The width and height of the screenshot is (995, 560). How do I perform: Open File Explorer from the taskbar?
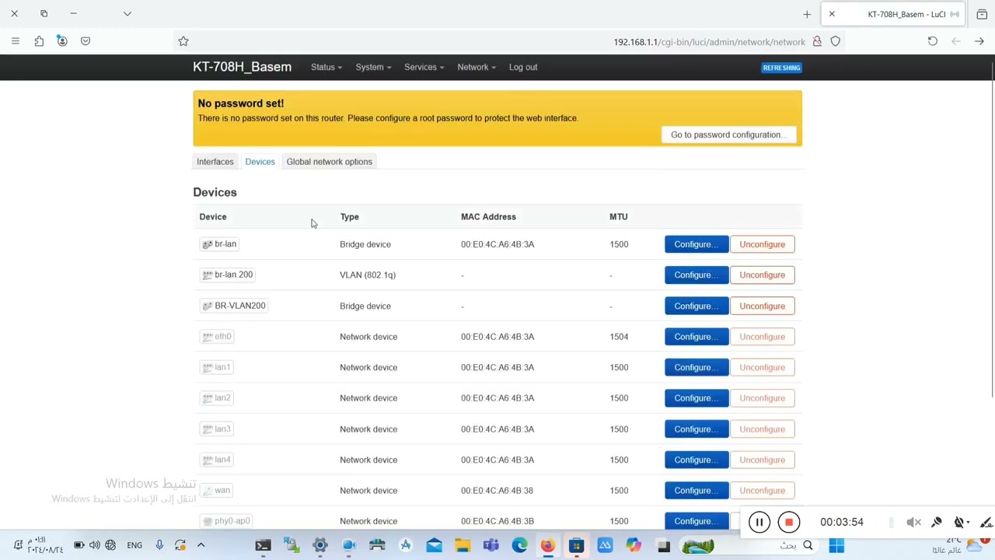coord(463,546)
